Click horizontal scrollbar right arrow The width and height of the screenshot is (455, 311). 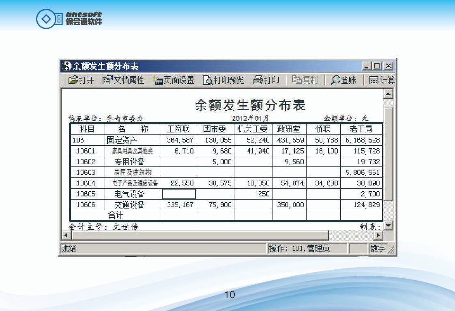pos(378,235)
